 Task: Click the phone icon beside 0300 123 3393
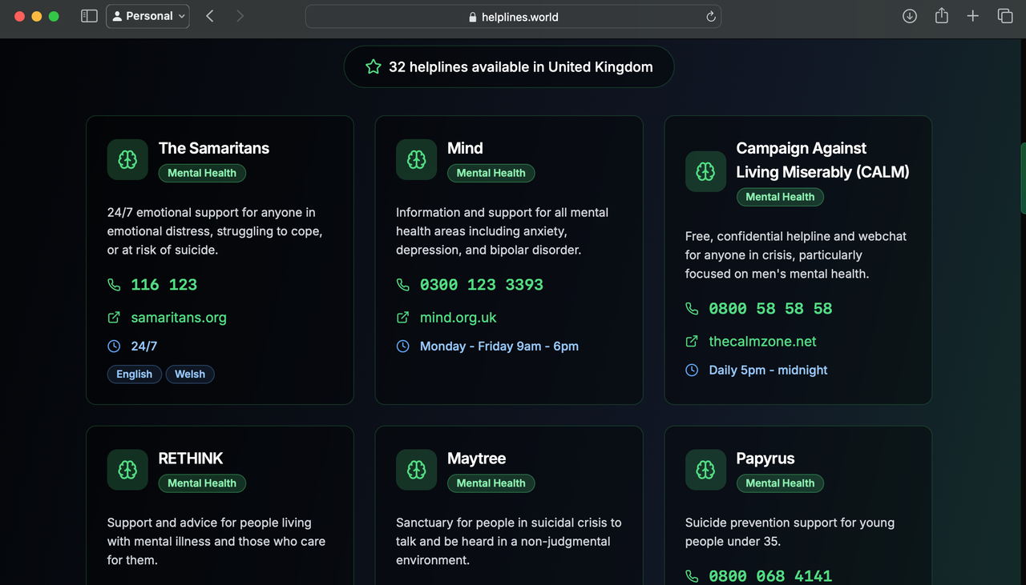click(x=403, y=285)
